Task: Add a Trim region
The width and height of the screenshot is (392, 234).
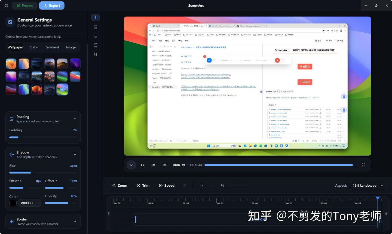Action: pos(143,186)
